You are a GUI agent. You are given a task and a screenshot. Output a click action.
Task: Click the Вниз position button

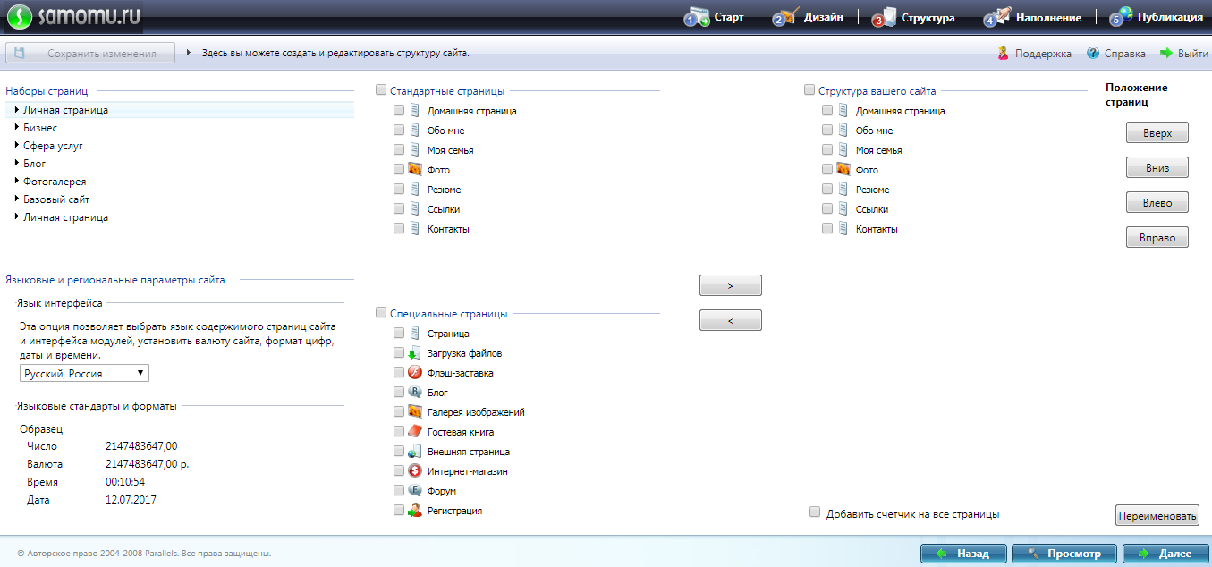1157,167
